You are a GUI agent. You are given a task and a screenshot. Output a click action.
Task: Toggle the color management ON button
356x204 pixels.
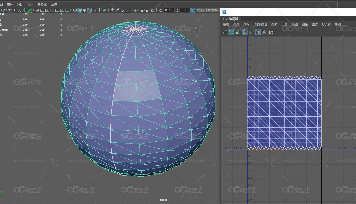click(x=192, y=10)
